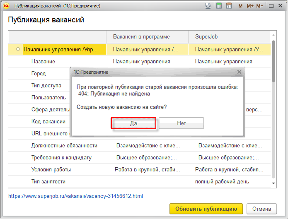This screenshot has width=288, height=219.
Task: Select the Условия работы row
Action: point(51,170)
